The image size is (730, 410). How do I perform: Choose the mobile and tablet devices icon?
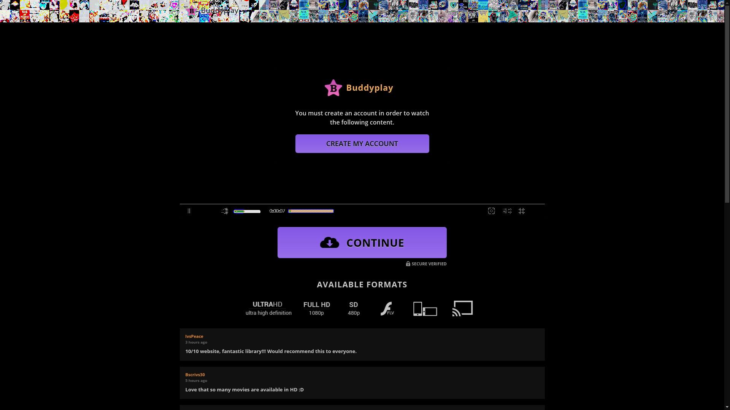425,309
